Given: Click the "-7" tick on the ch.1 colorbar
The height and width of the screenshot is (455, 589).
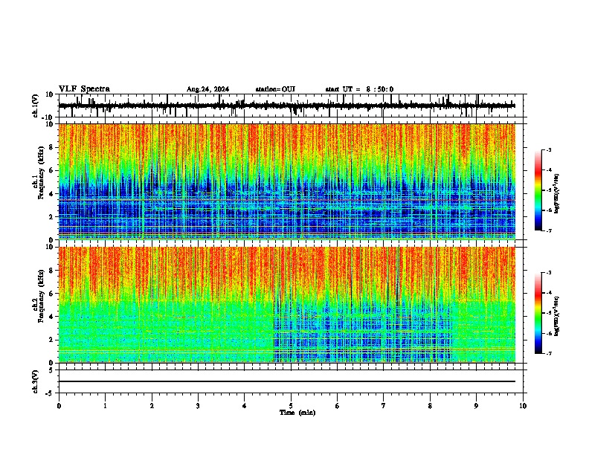Looking at the screenshot, I should [549, 230].
